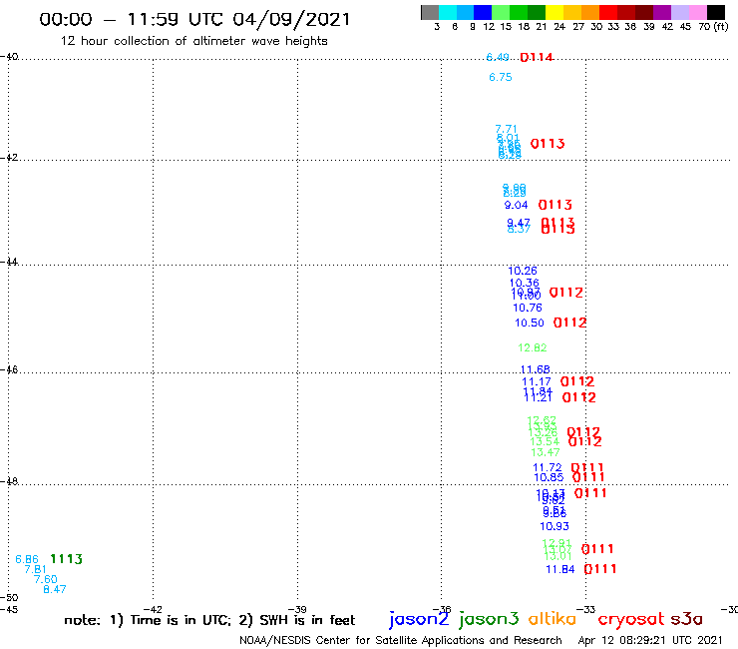Click the wave height value 10.93
This screenshot has width=738, height=649.
(x=554, y=526)
